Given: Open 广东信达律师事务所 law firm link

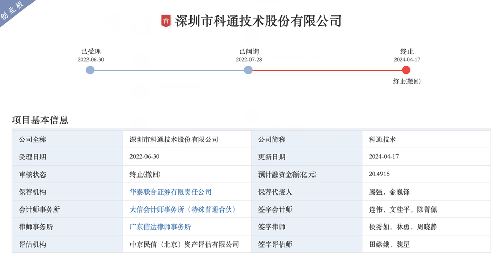Looking at the screenshot, I should 160,227.
